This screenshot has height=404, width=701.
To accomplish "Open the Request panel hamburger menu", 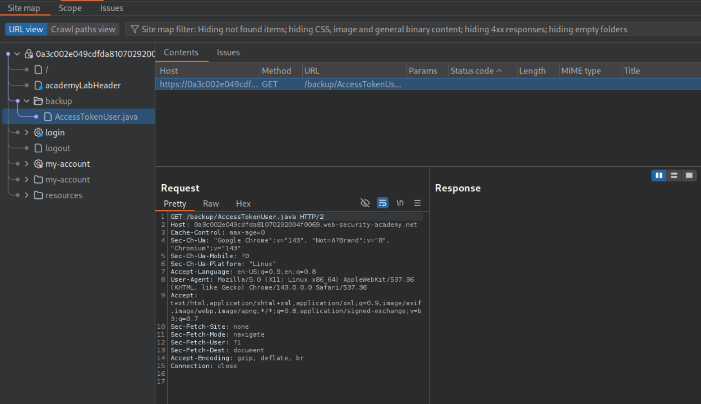I will click(x=417, y=203).
